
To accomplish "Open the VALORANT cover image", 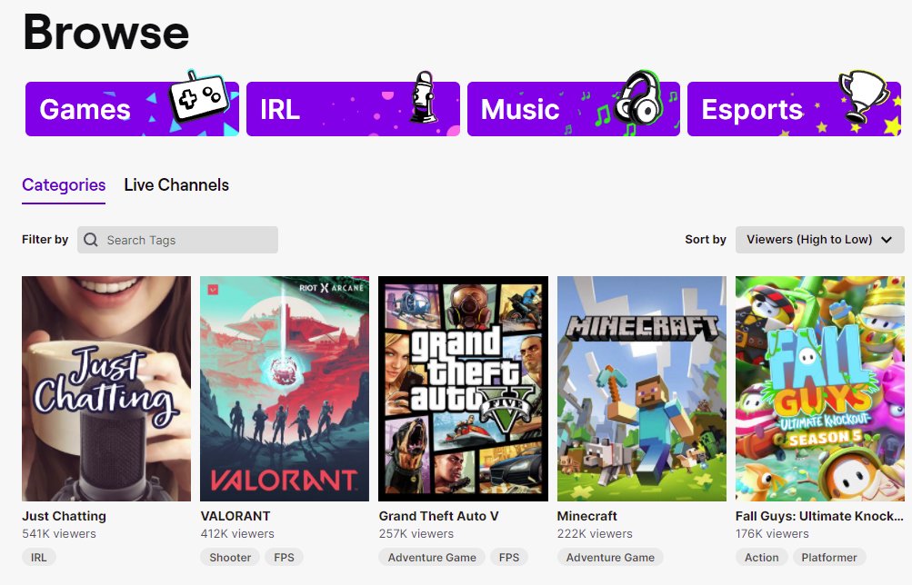I will 285,389.
